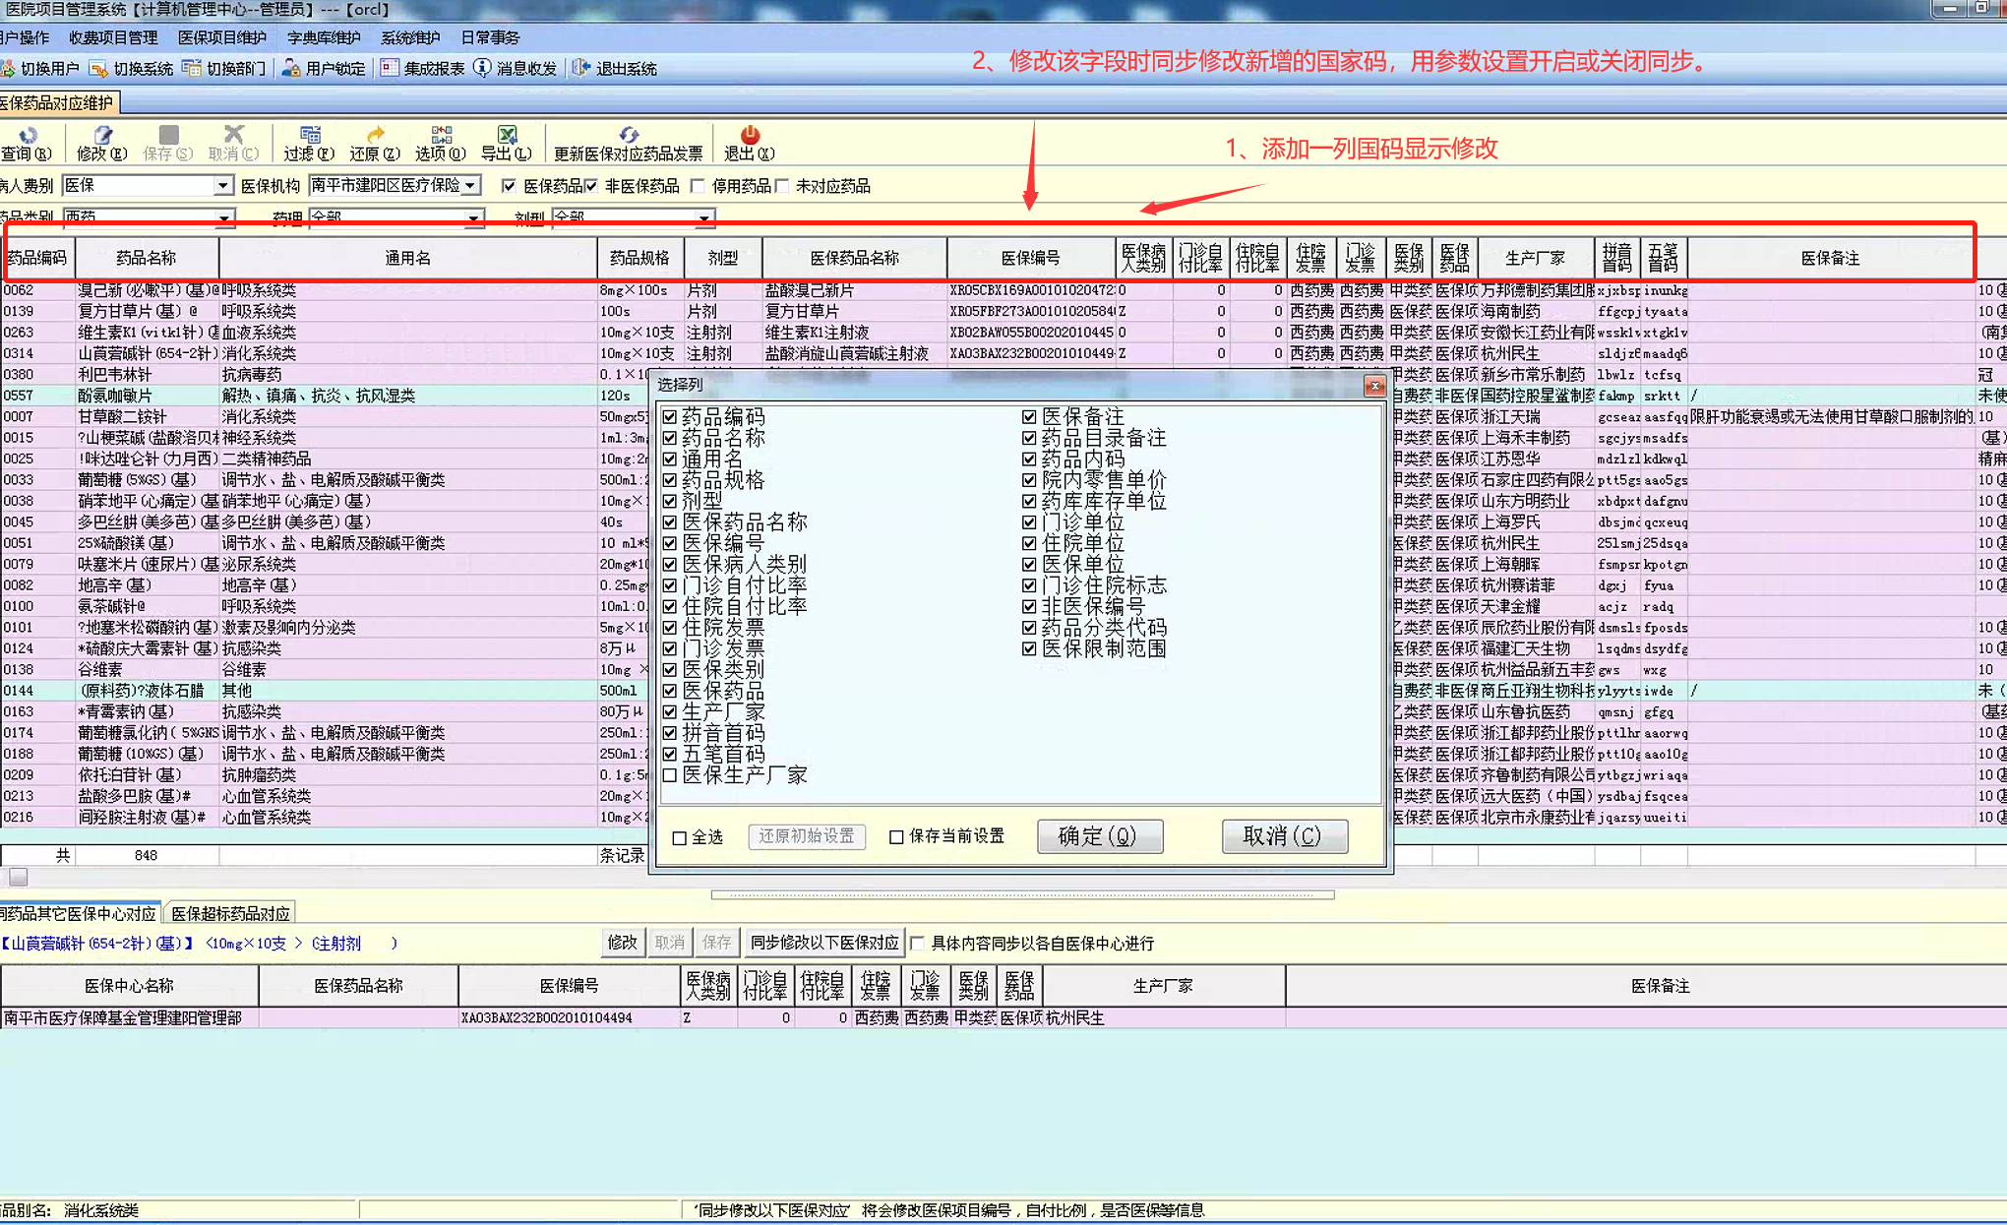2007x1225 pixels.
Task: Enable the 医保生产厂家 column checkbox
Action: [670, 775]
